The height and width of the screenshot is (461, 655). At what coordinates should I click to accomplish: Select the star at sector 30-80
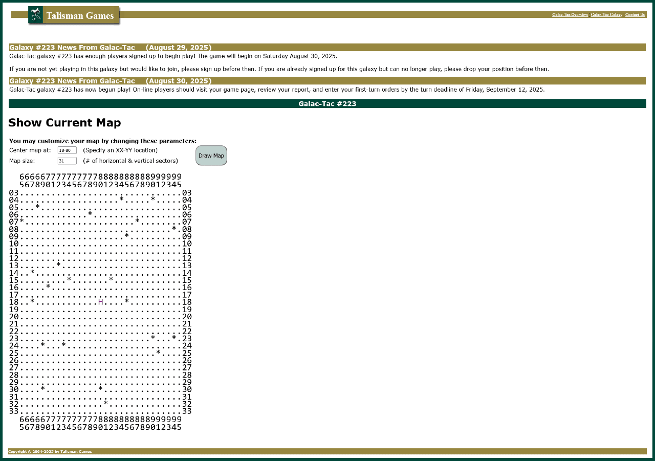[x=100, y=390]
